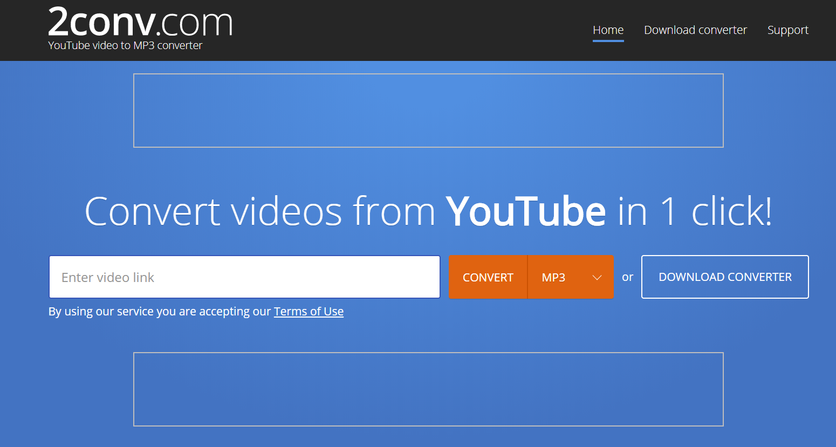Click the tagline YouTube video to MP3 converter
Image resolution: width=836 pixels, height=447 pixels.
pos(125,46)
